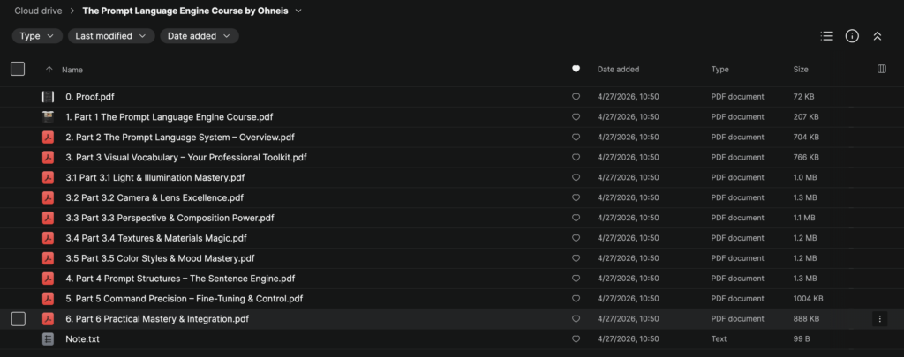Click the collapse double-chevron icon
904x357 pixels.
[x=878, y=36]
